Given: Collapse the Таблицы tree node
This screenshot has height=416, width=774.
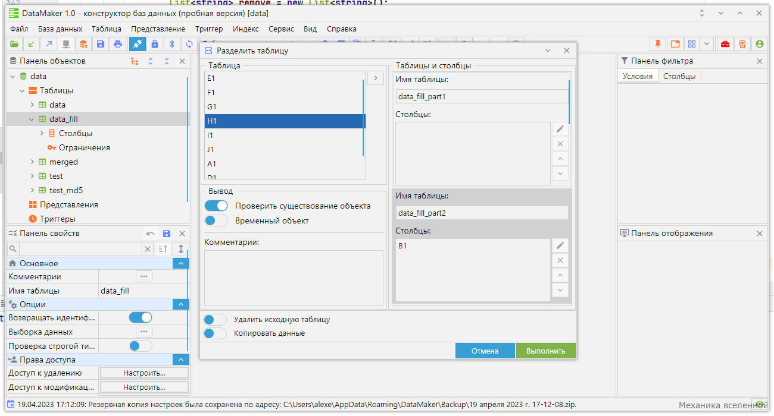Looking at the screenshot, I should point(22,90).
